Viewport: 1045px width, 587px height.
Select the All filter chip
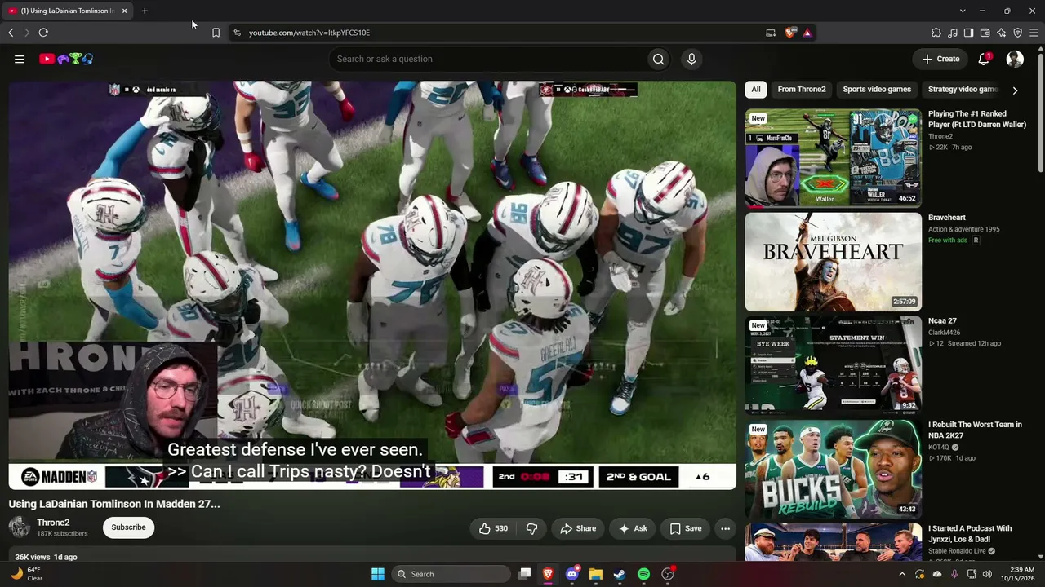[x=756, y=90]
